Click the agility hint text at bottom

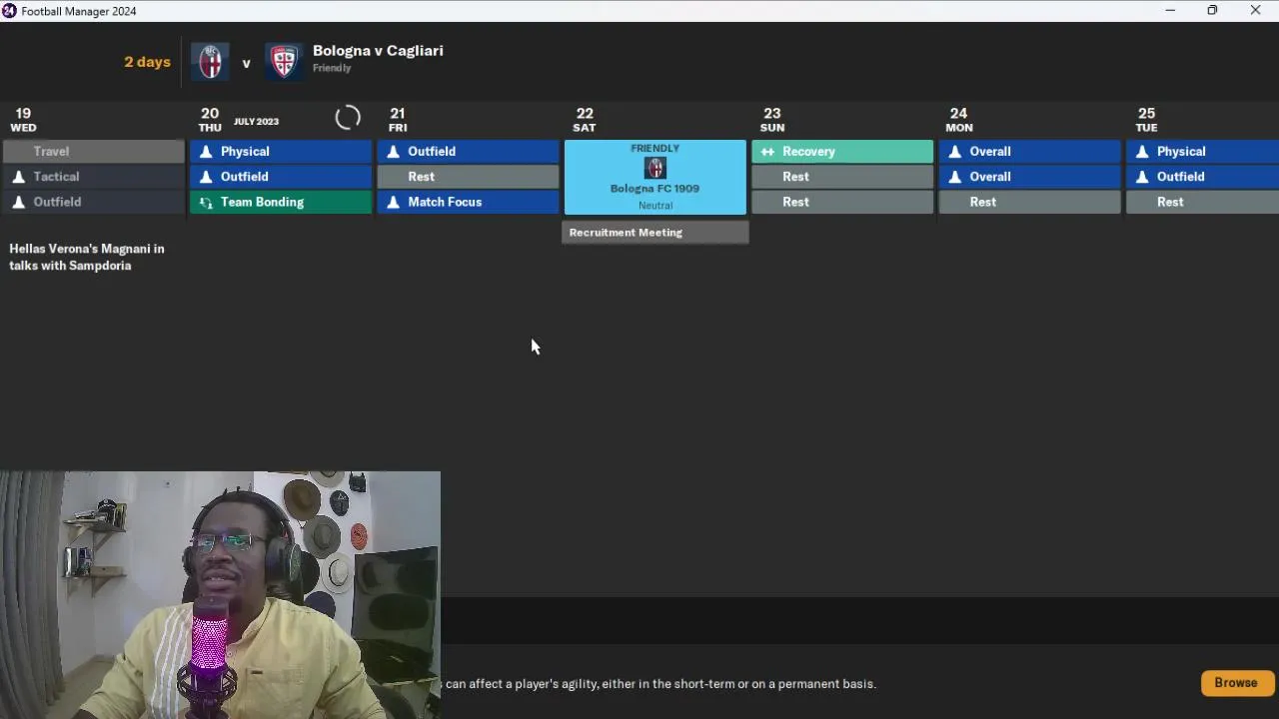tap(660, 684)
